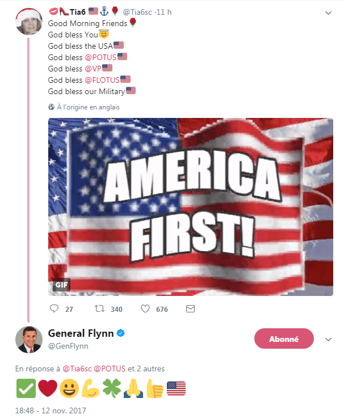Click the globe icon beside the translation note
This screenshot has width=344, height=419.
click(x=52, y=107)
